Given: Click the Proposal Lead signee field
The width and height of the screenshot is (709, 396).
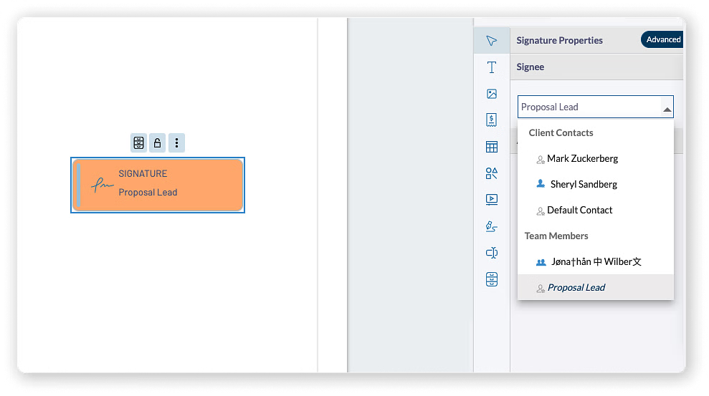Looking at the screenshot, I should coord(596,107).
